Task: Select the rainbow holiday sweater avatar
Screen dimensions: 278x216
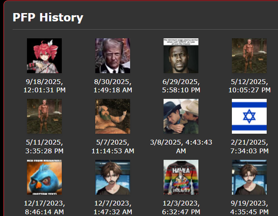Action: pyautogui.click(x=181, y=177)
